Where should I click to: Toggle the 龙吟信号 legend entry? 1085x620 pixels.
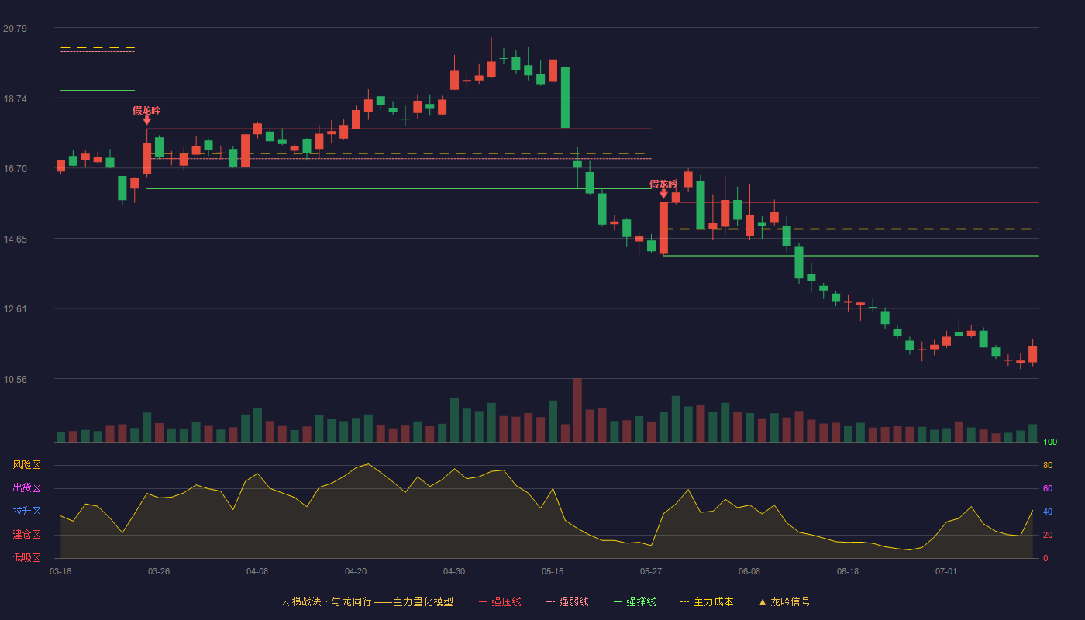click(784, 601)
